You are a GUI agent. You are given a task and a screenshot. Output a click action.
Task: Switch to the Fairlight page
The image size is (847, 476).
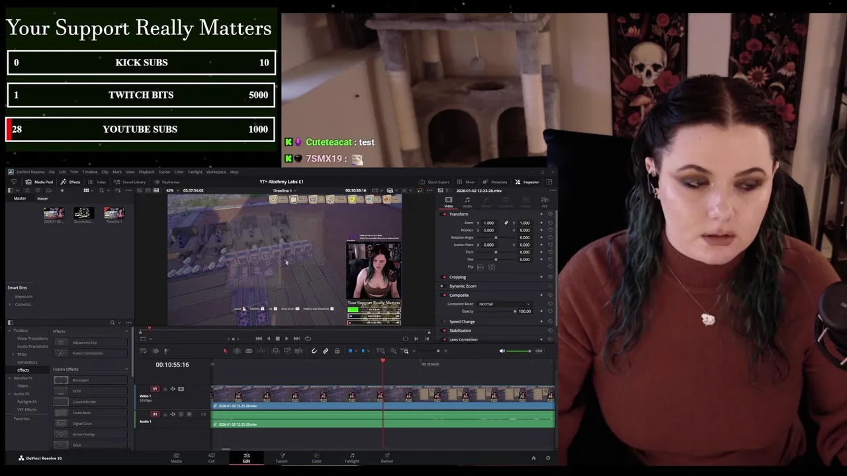(351, 457)
